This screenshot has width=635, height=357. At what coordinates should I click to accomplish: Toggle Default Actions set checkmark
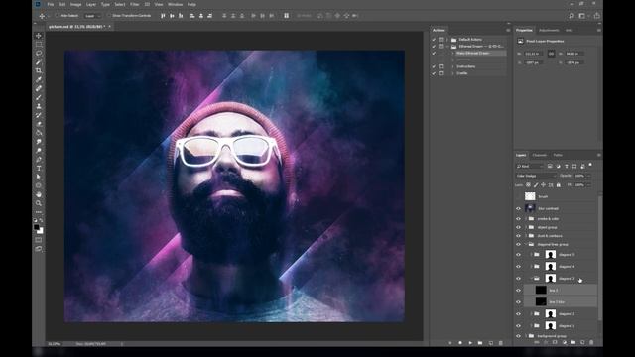click(434, 40)
